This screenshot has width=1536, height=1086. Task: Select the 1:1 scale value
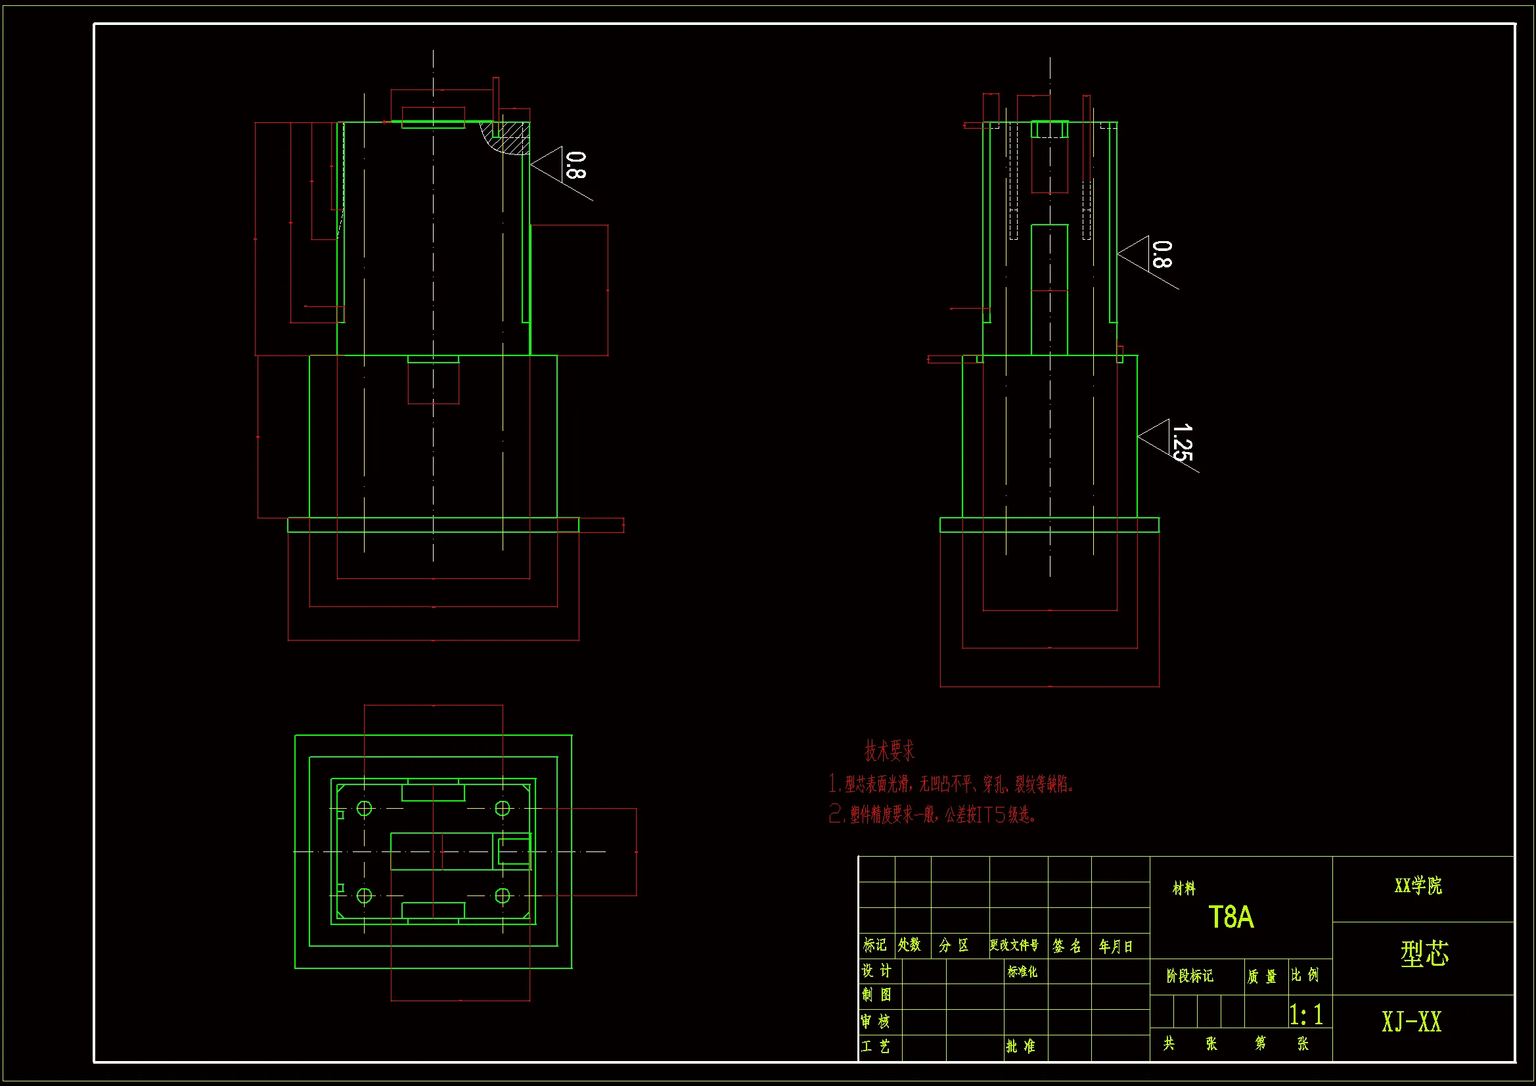(x=1306, y=1014)
